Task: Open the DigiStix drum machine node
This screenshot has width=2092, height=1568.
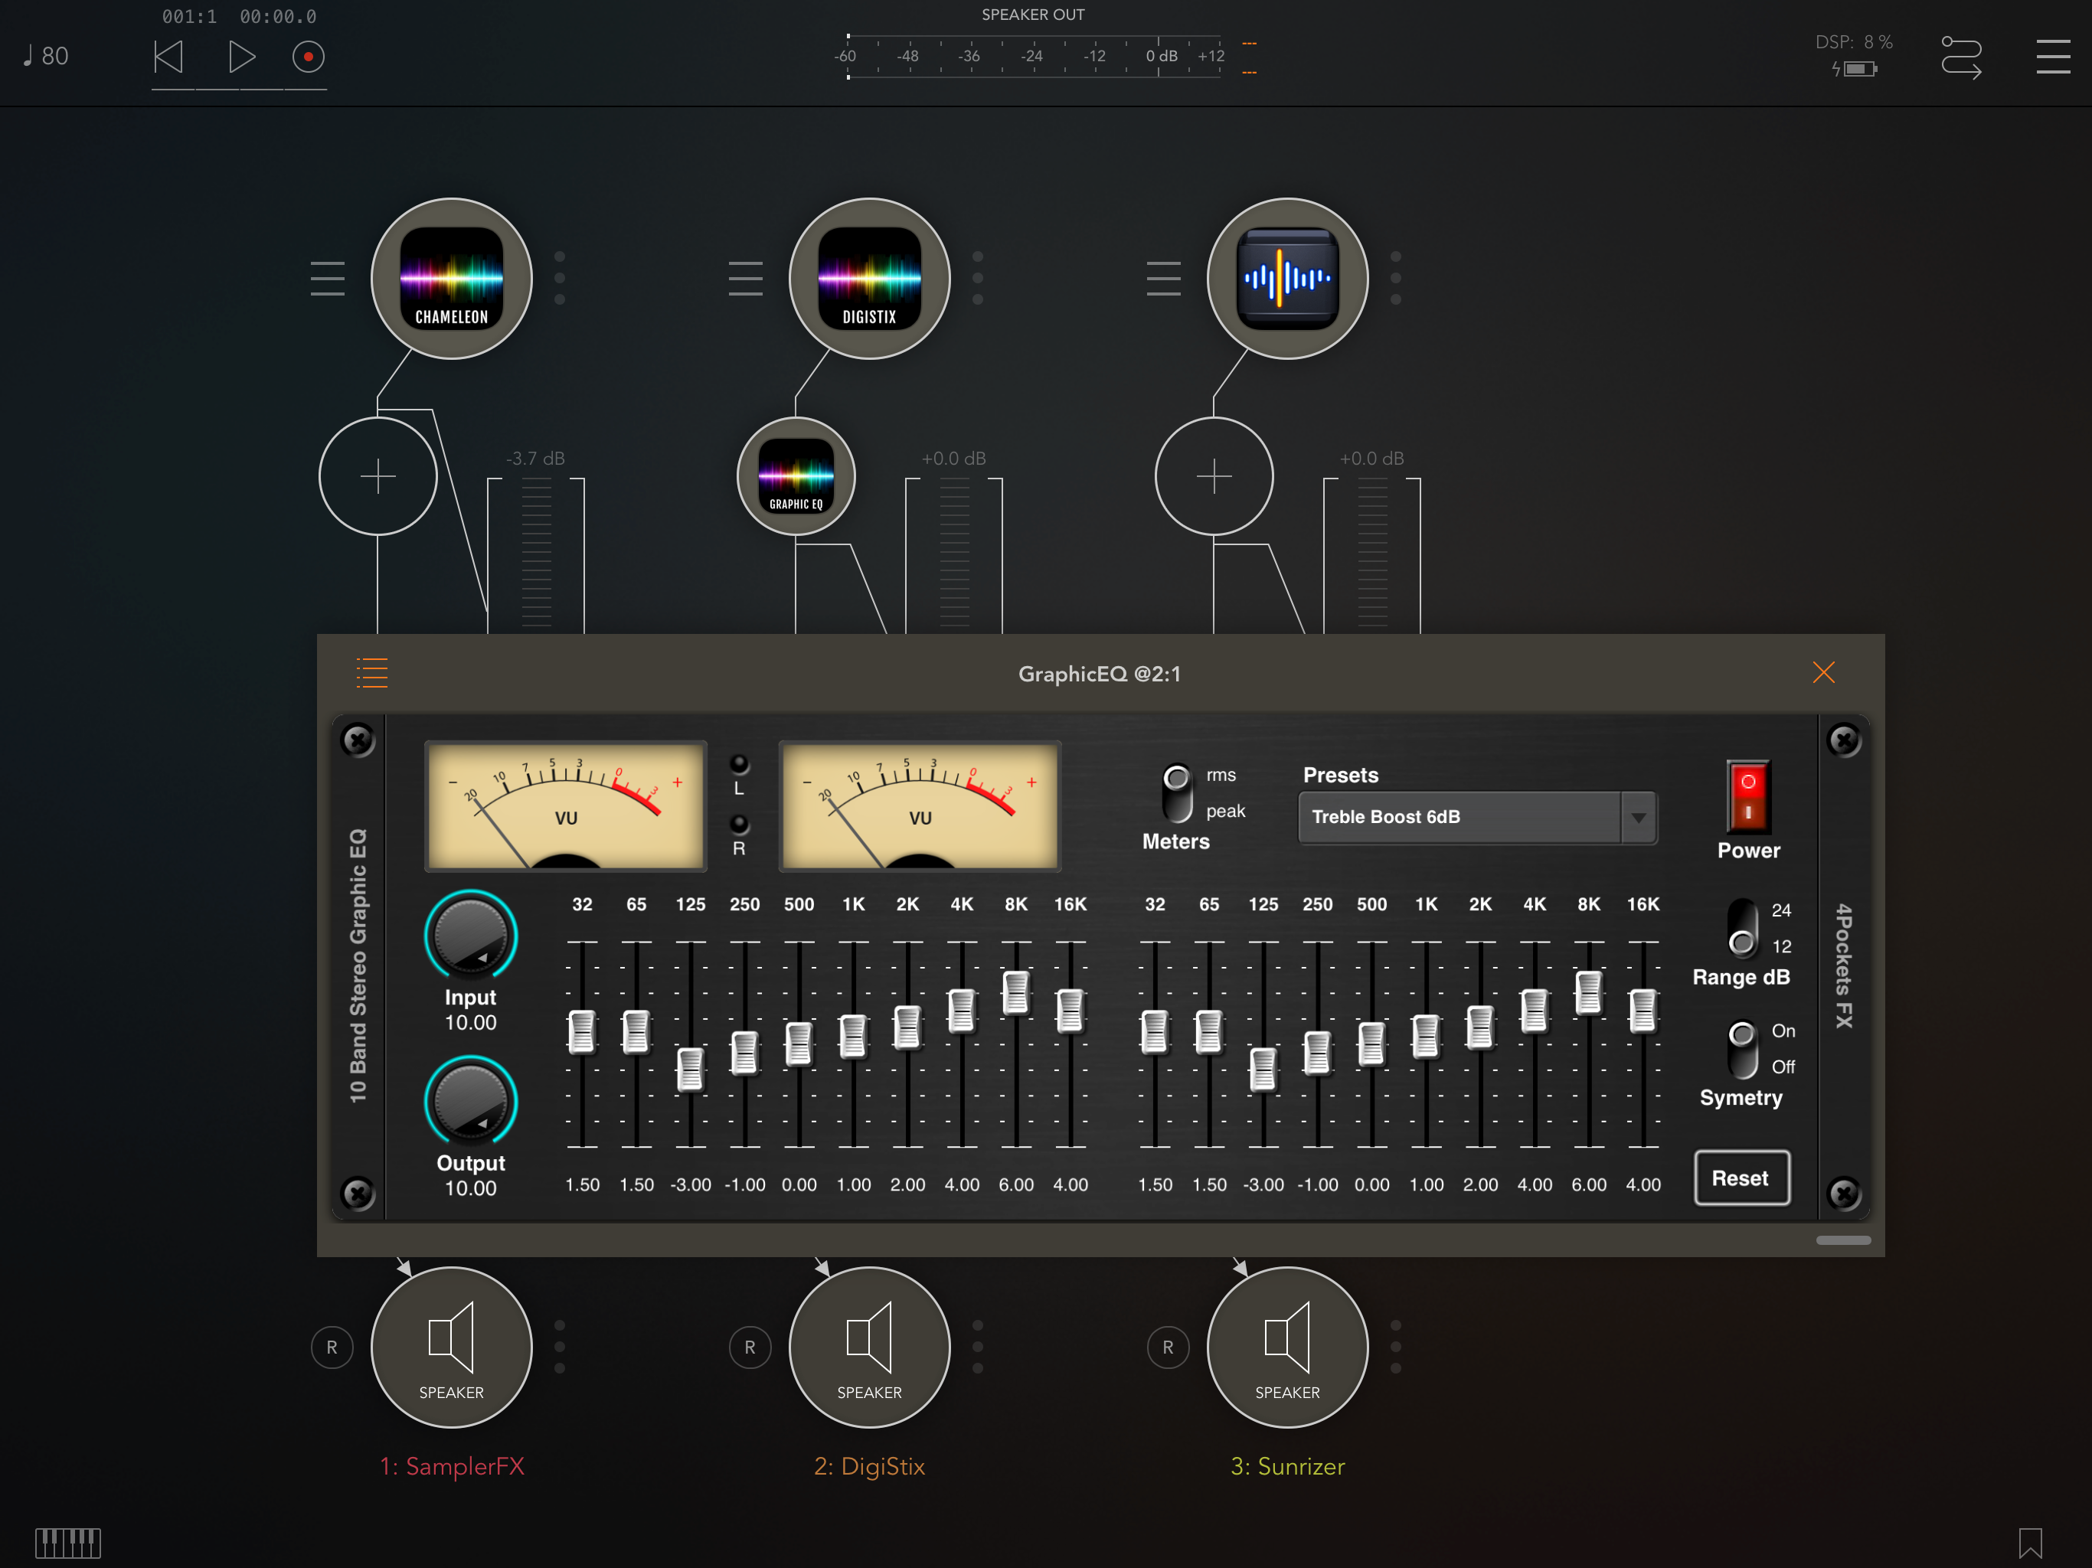Action: [869, 279]
